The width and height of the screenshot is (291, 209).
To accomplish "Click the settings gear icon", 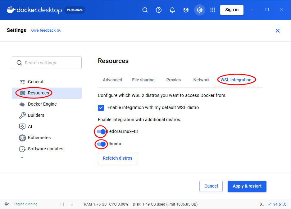I will point(200,10).
